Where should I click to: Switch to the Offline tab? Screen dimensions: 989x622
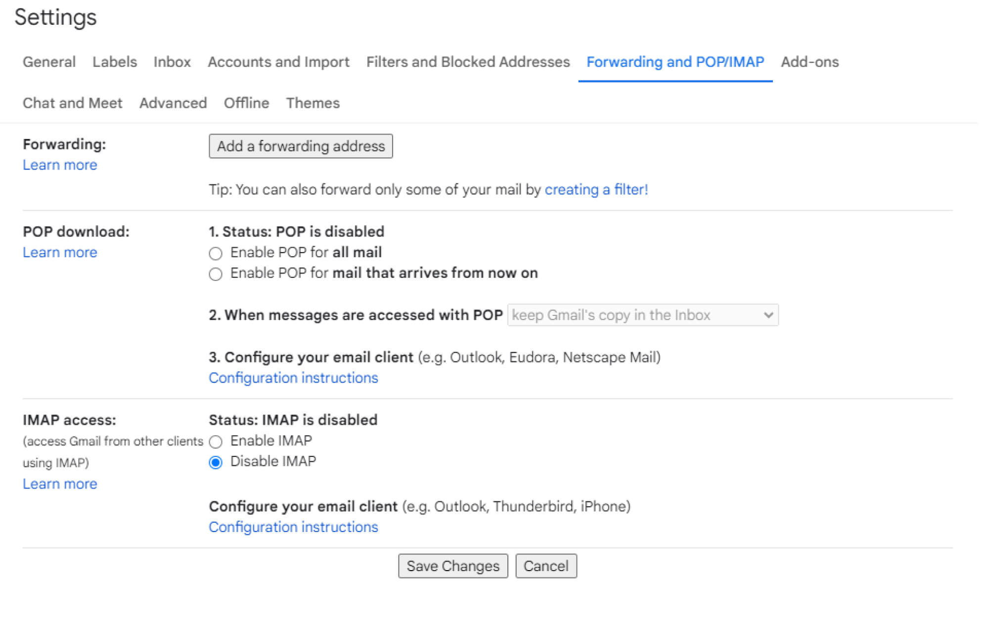coord(246,103)
